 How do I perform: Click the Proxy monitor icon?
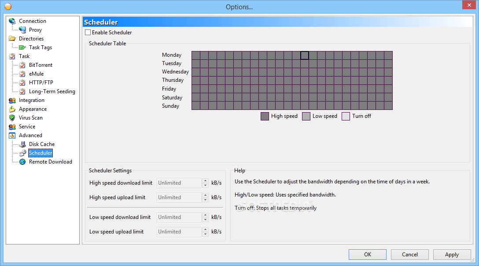[22, 30]
